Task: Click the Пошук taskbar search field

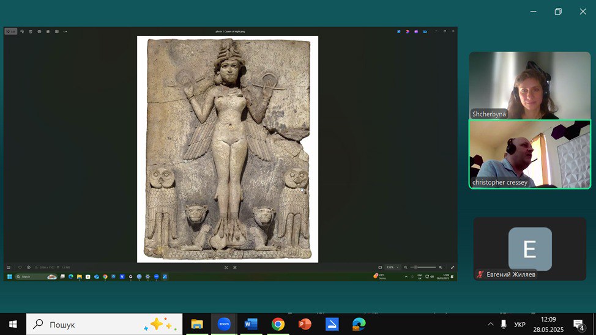Action: click(x=104, y=325)
